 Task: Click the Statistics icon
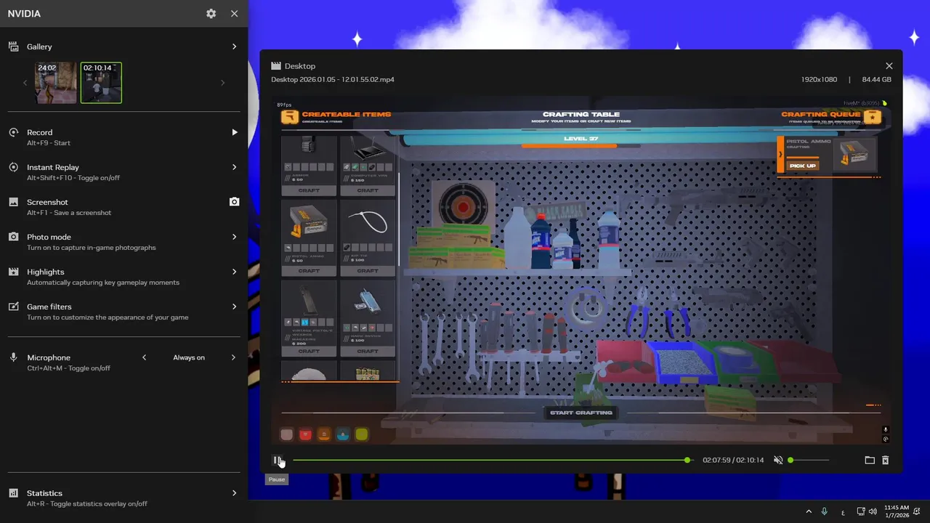coord(13,493)
